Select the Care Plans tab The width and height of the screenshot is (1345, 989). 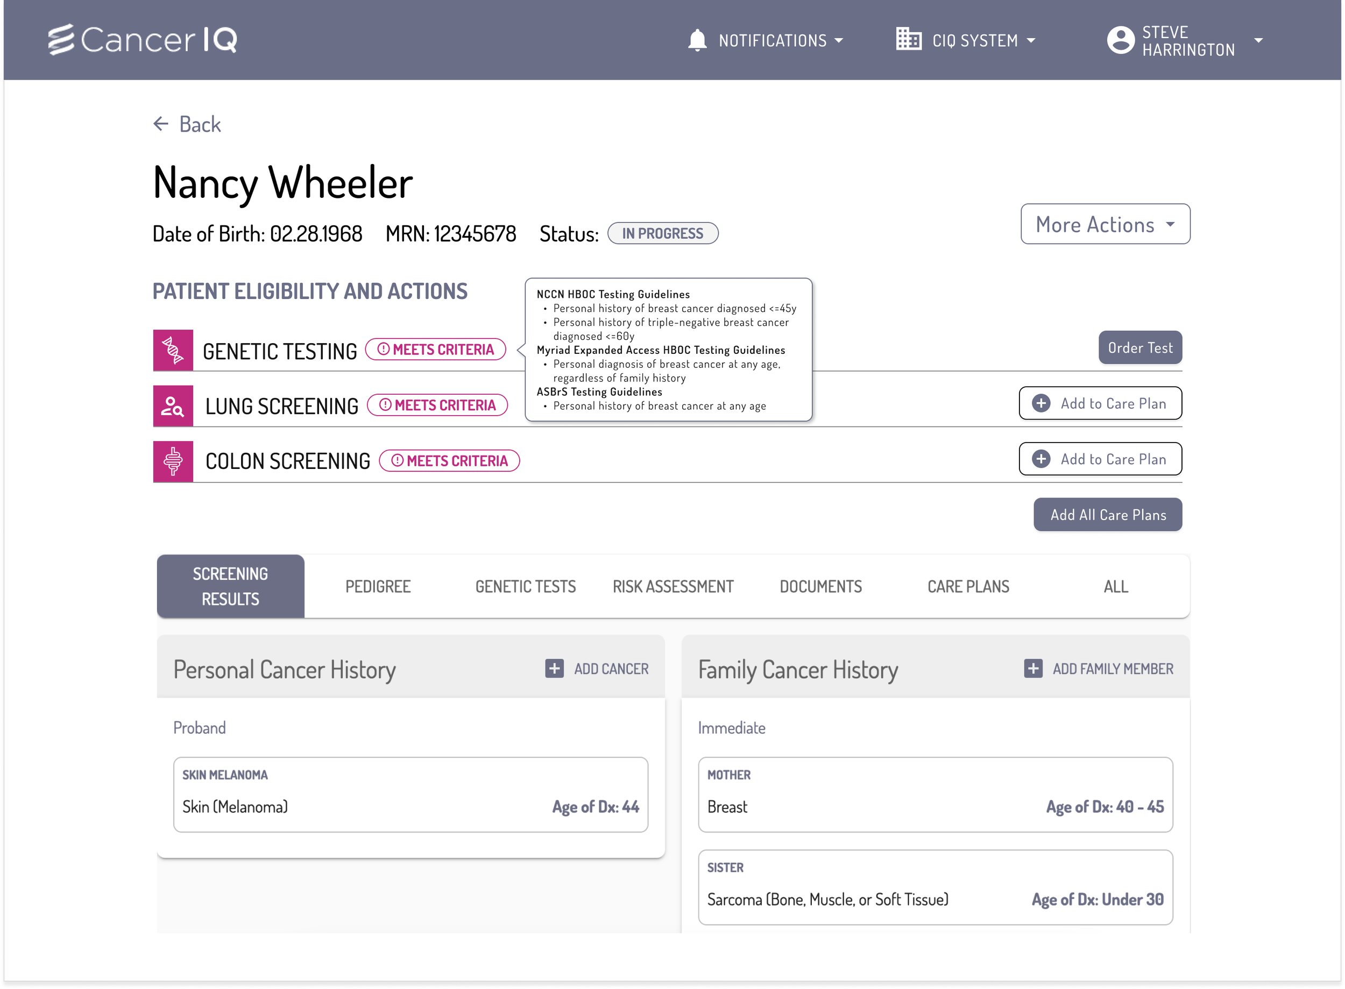click(x=968, y=587)
